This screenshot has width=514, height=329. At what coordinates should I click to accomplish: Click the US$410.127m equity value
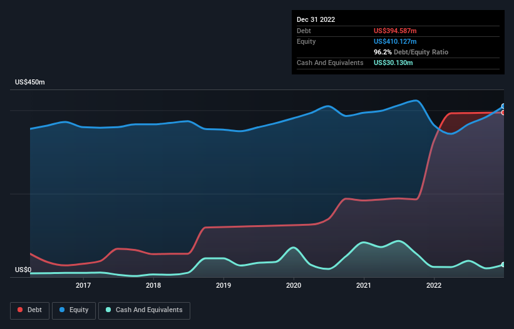tap(395, 41)
